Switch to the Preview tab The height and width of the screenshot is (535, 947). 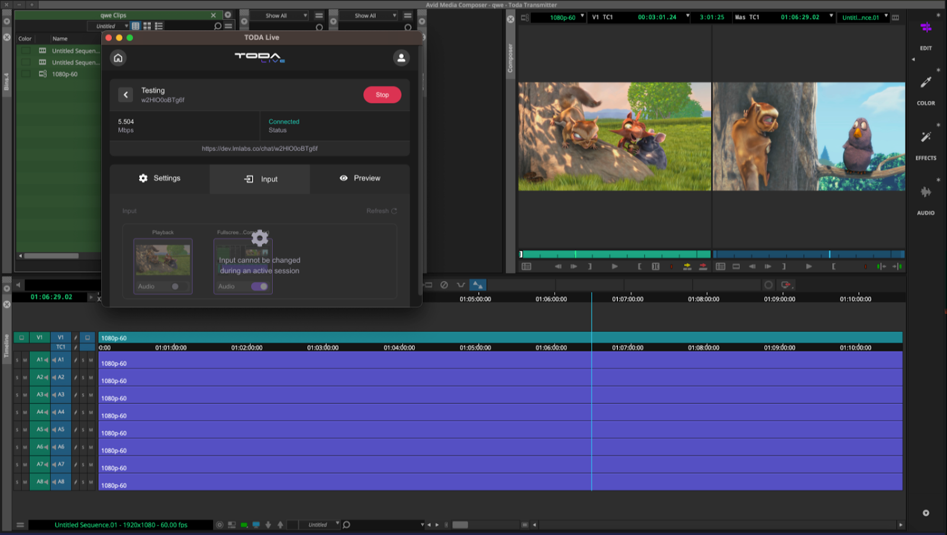(x=360, y=178)
